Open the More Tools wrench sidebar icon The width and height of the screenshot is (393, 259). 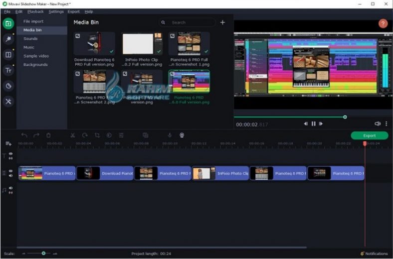pos(8,101)
